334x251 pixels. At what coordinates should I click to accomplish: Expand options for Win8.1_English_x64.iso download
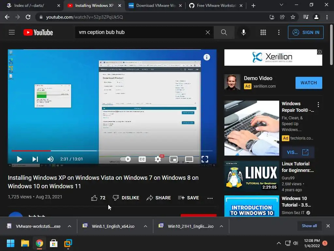[145, 226]
